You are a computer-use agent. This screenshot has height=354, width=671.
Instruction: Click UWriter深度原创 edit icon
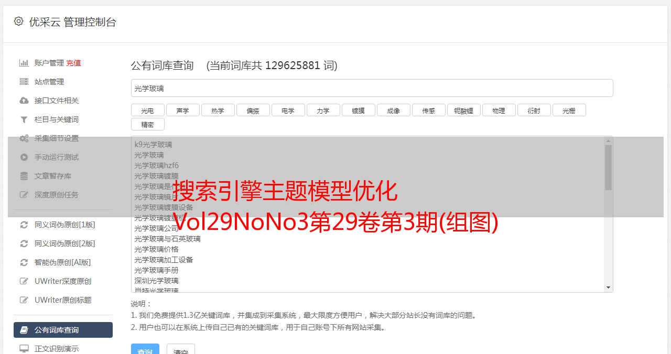[24, 281]
